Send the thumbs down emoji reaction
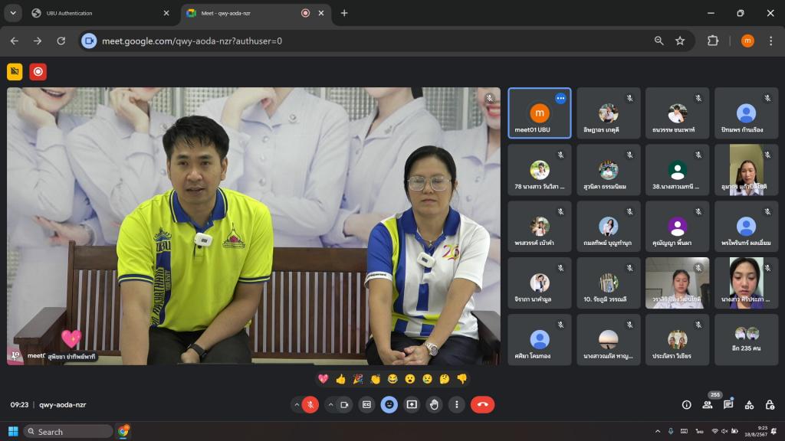This screenshot has width=785, height=441. 461,378
